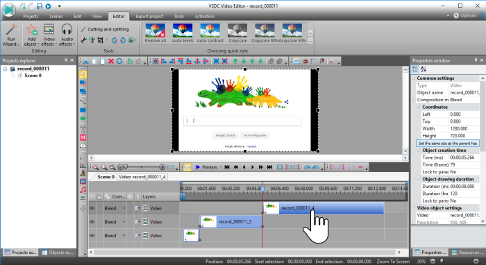Image resolution: width=486 pixels, height=265 pixels.
Task: Open the Projects ribbon tab
Action: (x=31, y=17)
